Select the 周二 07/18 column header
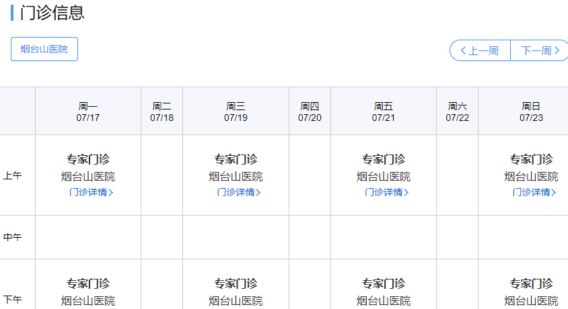Image resolution: width=568 pixels, height=309 pixels. click(x=162, y=112)
